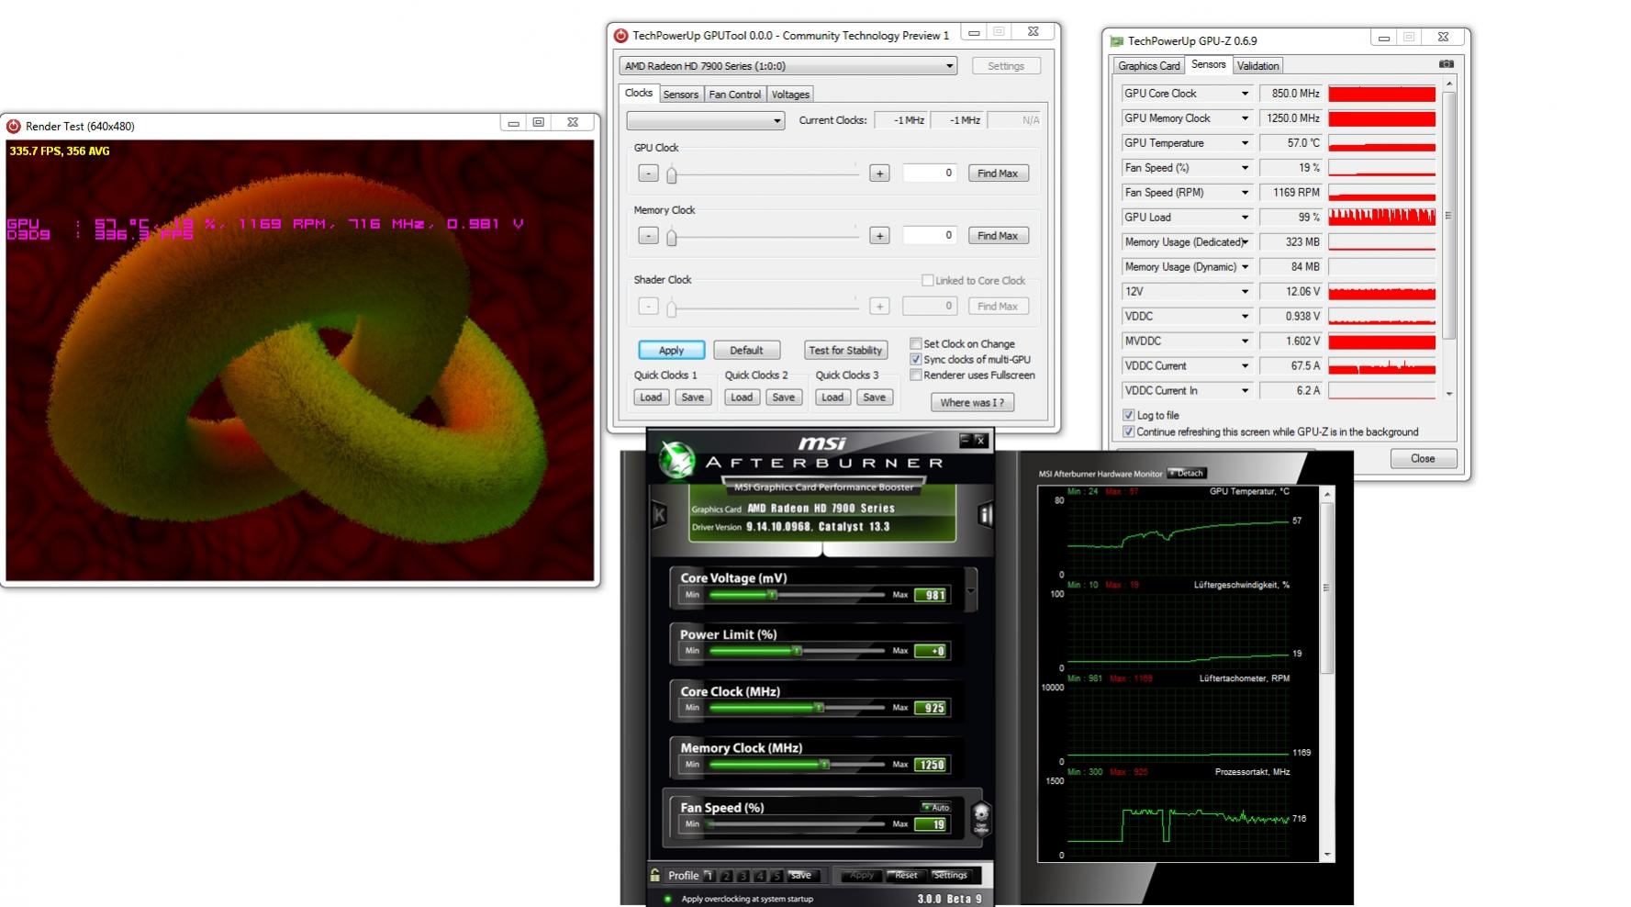Open the empty clock preset dropdown

tap(705, 120)
